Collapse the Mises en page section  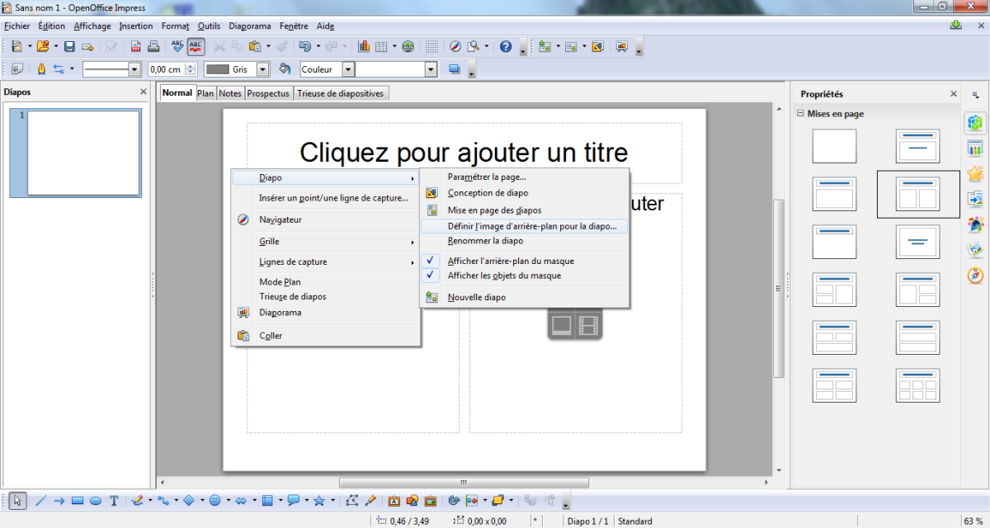point(800,114)
